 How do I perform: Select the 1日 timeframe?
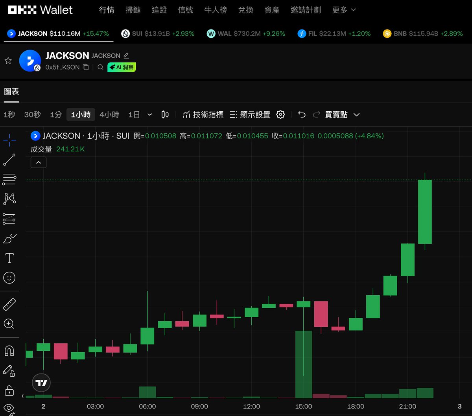(134, 114)
